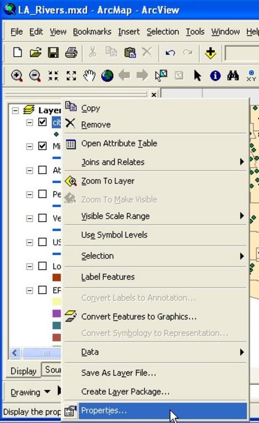
Task: Open the Find binoculars tool
Action: [x=233, y=76]
